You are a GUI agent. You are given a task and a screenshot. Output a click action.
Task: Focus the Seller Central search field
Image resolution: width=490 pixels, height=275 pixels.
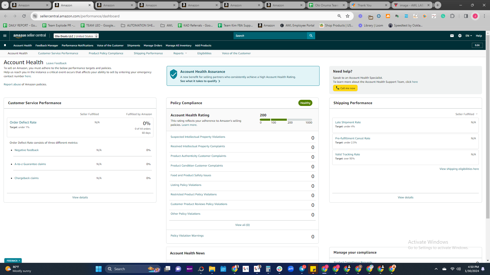pos(270,36)
